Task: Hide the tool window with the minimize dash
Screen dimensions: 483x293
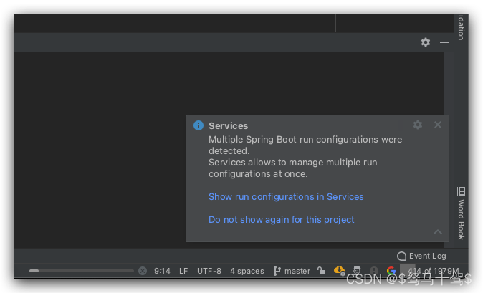Action: 444,42
